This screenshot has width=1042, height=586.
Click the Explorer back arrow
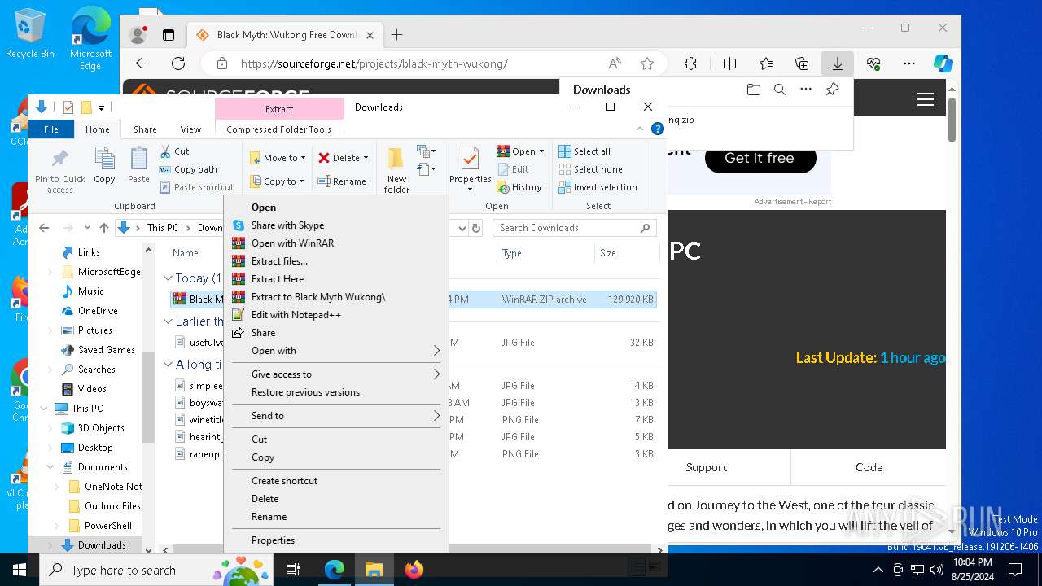point(44,228)
